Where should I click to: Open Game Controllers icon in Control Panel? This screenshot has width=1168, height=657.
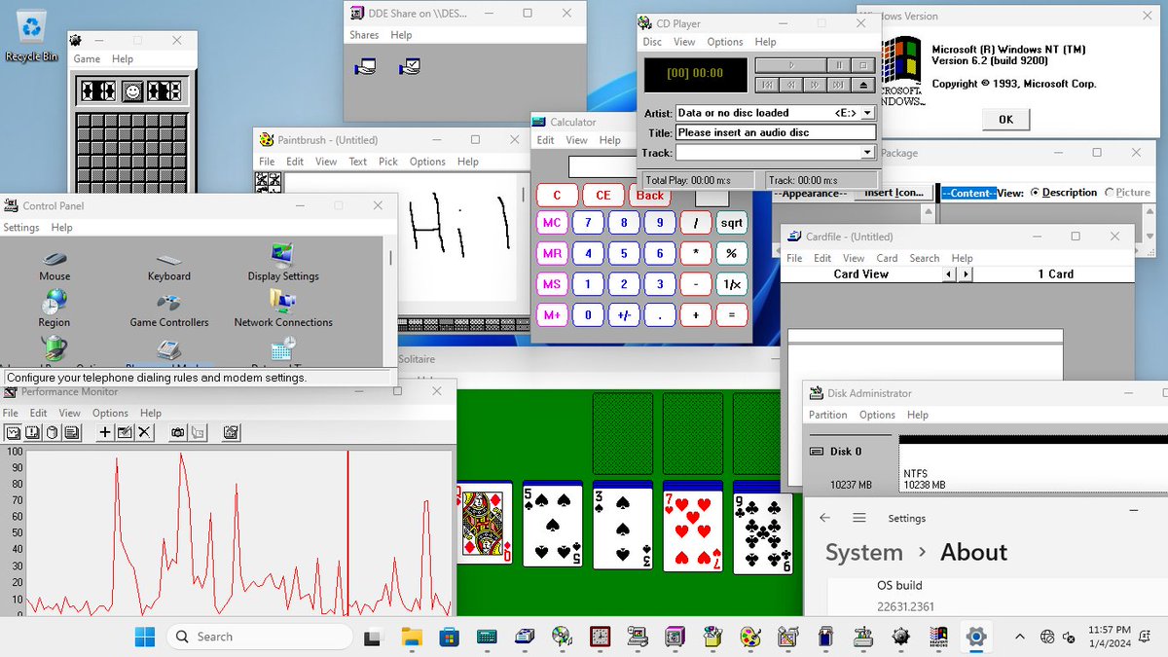(169, 310)
